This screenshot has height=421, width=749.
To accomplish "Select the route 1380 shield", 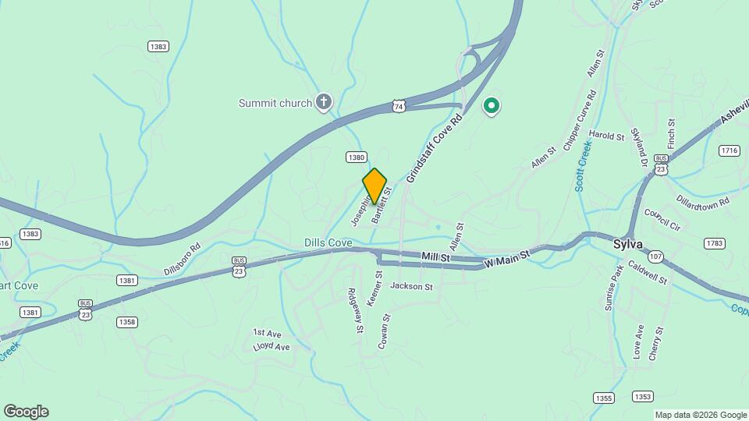I will click(357, 157).
